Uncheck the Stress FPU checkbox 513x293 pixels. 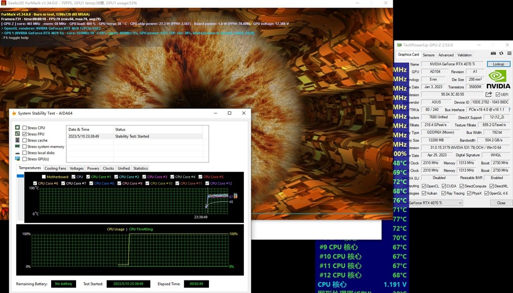click(x=25, y=134)
